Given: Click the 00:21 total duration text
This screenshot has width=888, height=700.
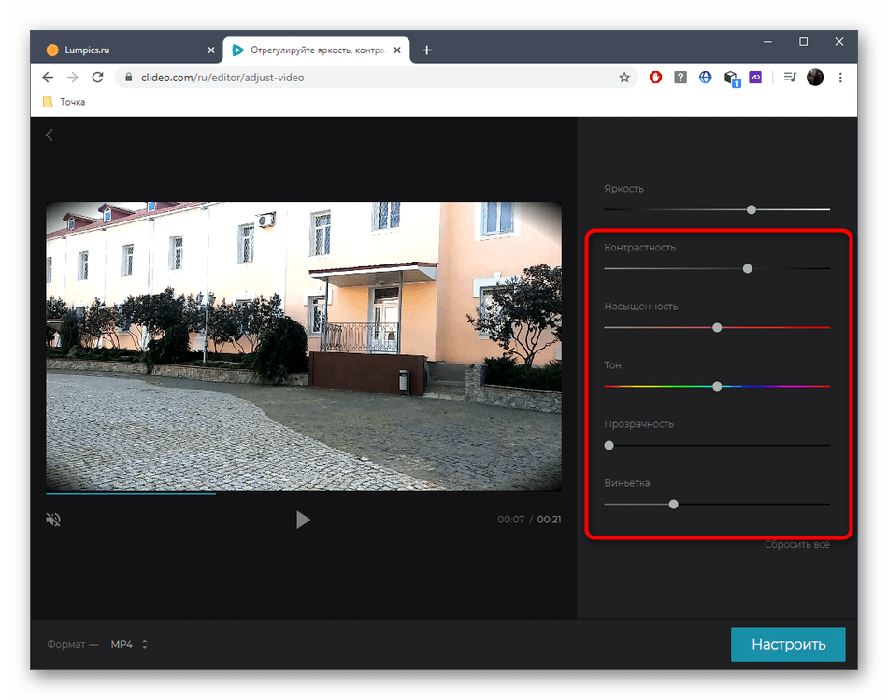Looking at the screenshot, I should [x=549, y=520].
